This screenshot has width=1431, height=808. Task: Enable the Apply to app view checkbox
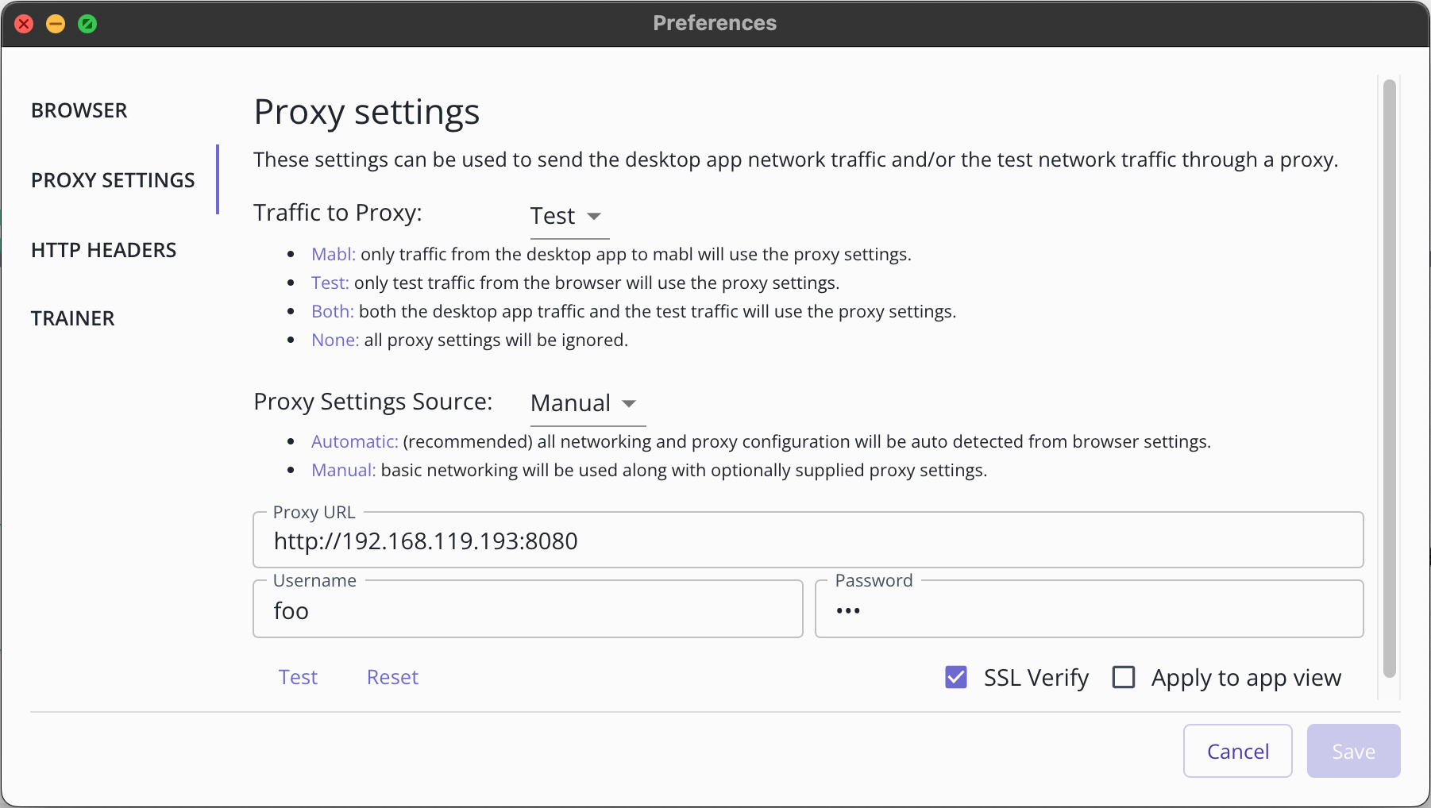tap(1124, 677)
